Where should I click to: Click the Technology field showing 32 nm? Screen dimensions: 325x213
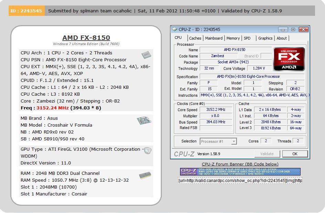pyautogui.click(x=209, y=68)
